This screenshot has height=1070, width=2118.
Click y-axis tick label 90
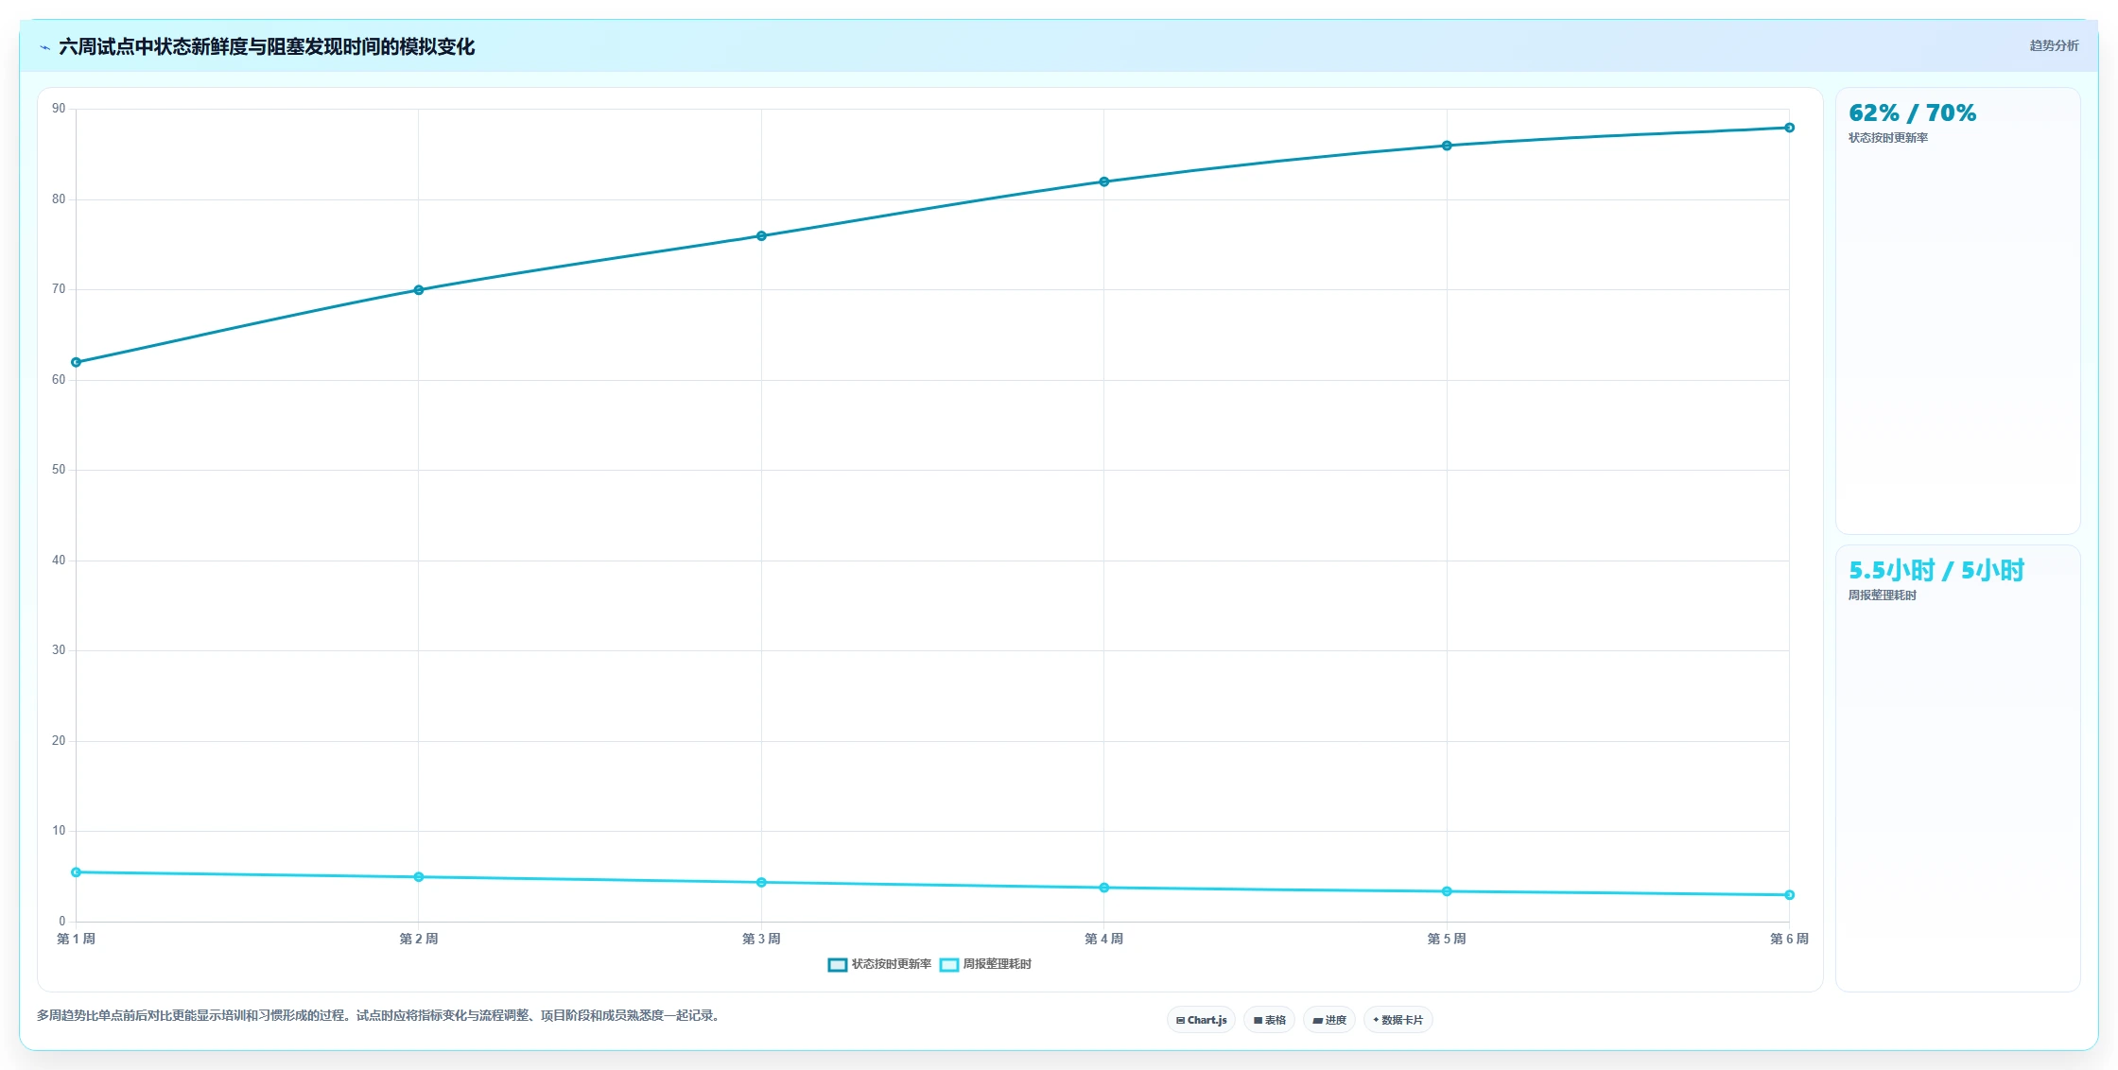[59, 109]
